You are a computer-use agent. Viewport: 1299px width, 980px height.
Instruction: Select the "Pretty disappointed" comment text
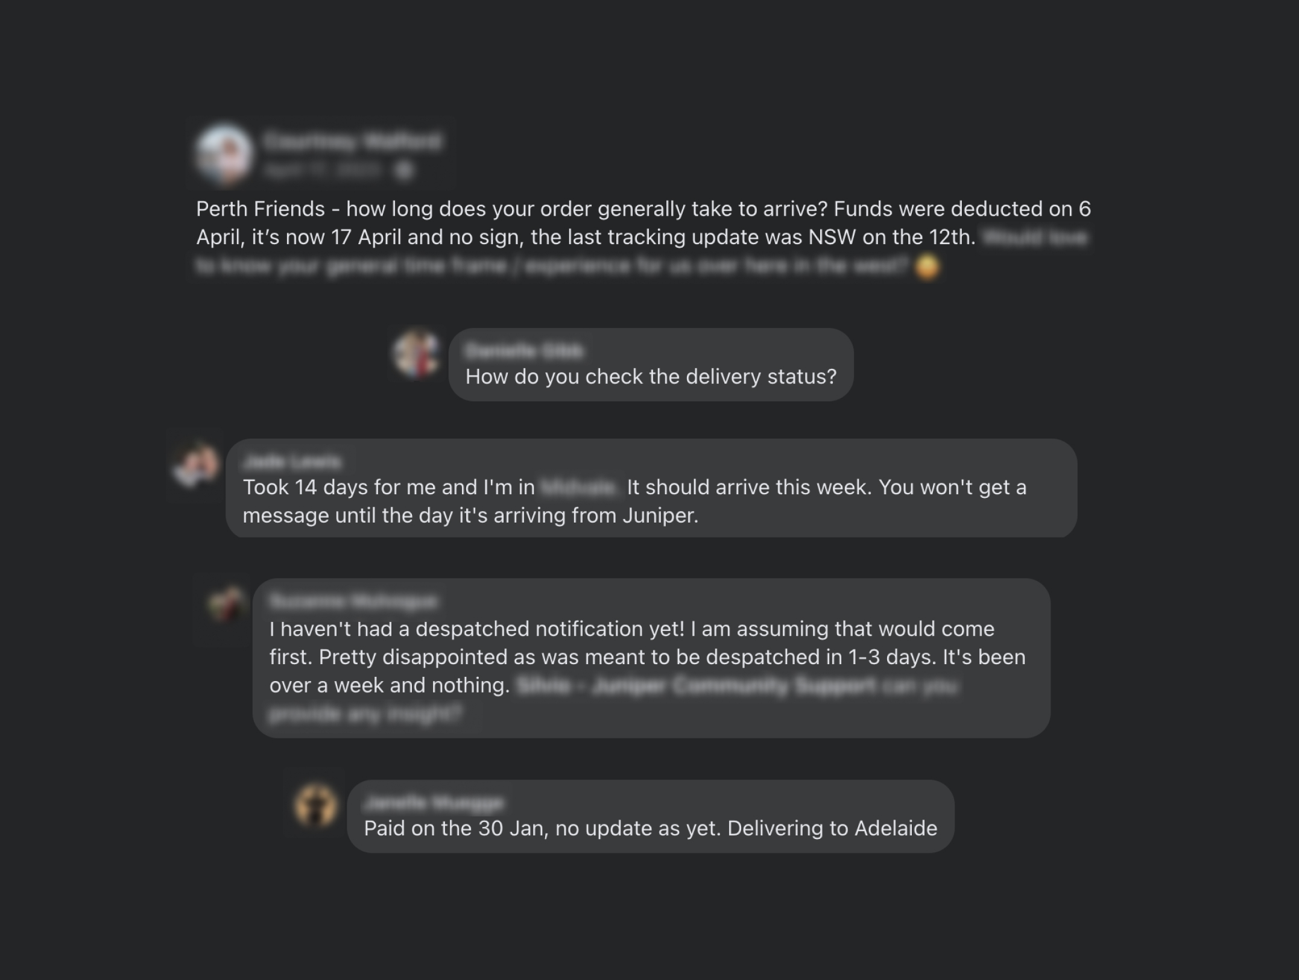(647, 657)
